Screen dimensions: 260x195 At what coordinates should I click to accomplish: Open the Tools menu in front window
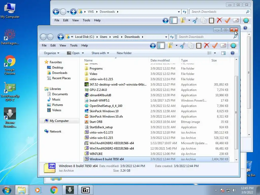(74, 45)
